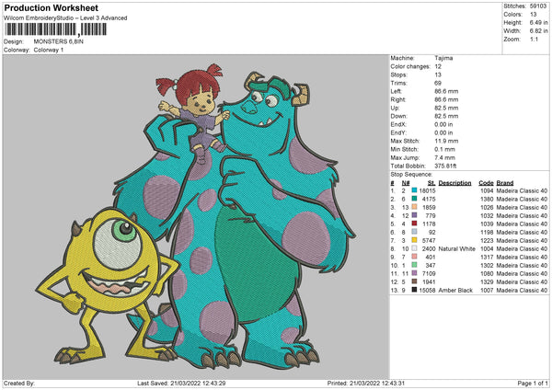Select the Max Jump value "7.4 mm"
Screen dimensions: 552x390
click(x=444, y=157)
